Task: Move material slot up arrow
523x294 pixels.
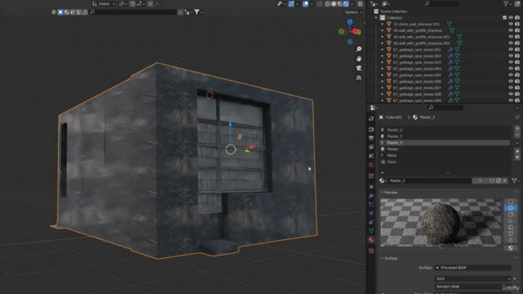Action: coord(517,151)
